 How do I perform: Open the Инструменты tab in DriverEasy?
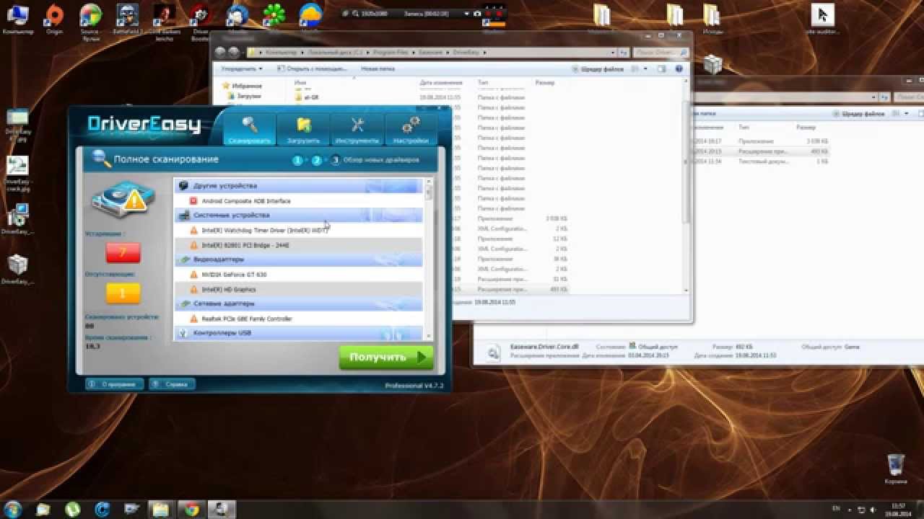click(x=357, y=129)
